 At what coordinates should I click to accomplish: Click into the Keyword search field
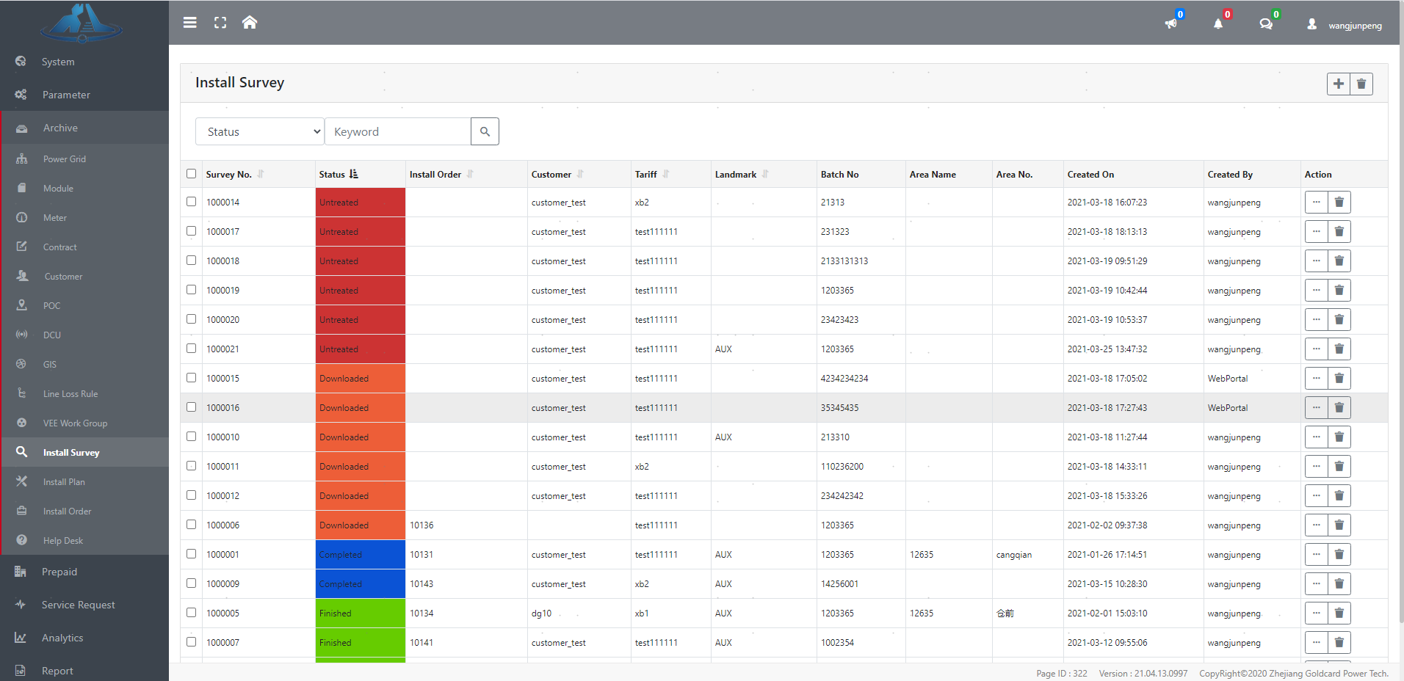397,131
